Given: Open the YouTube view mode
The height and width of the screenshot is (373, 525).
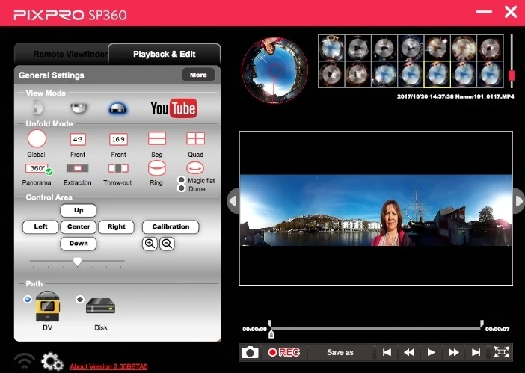Looking at the screenshot, I should pos(174,108).
